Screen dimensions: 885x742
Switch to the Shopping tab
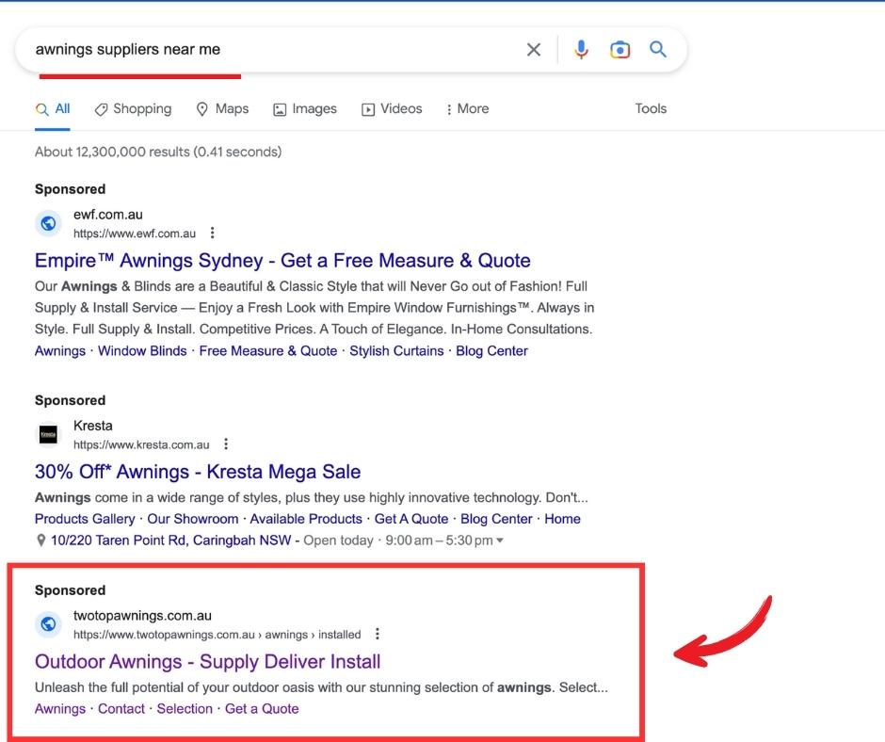(133, 109)
